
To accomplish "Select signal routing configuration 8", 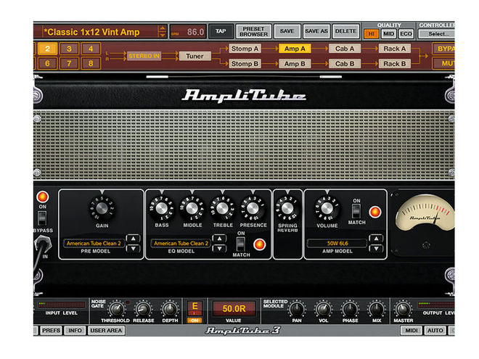I will click(x=91, y=64).
